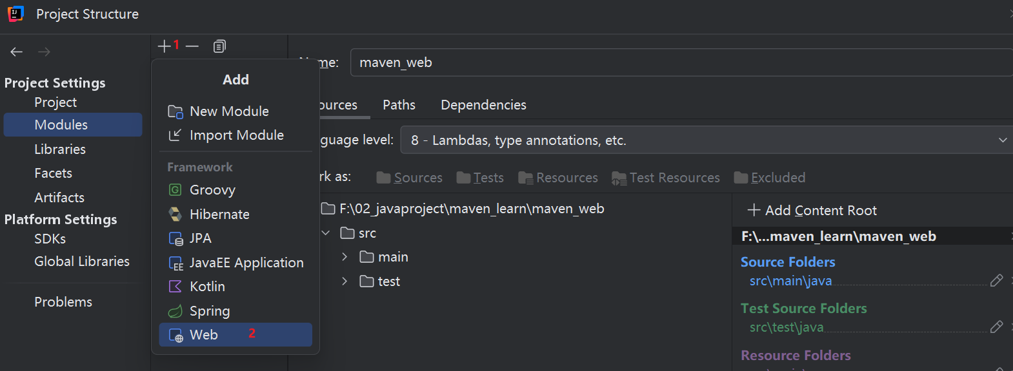Image resolution: width=1013 pixels, height=371 pixels.
Task: Click the plus Add module icon
Action: (165, 46)
